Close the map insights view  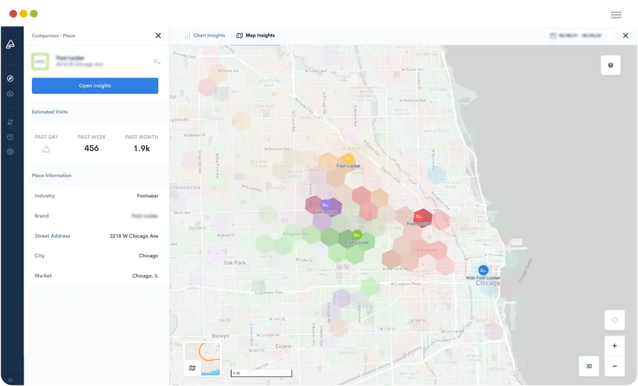pyautogui.click(x=626, y=36)
